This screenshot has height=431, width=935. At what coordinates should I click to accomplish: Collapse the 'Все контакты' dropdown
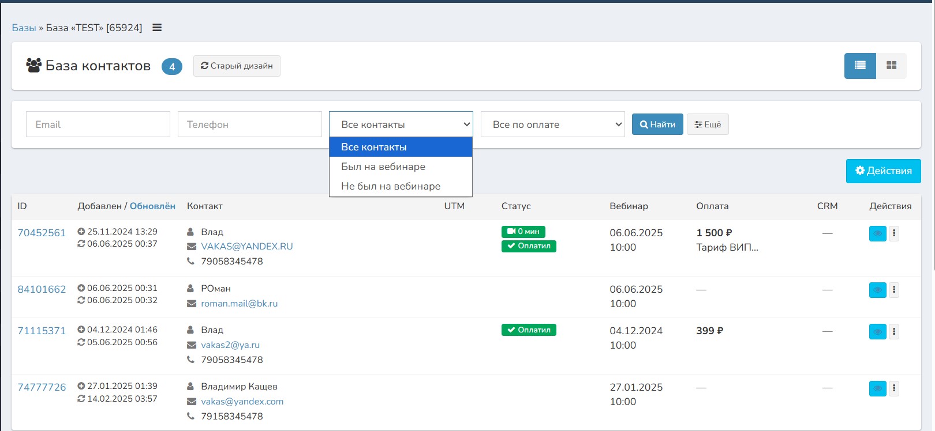tap(401, 124)
